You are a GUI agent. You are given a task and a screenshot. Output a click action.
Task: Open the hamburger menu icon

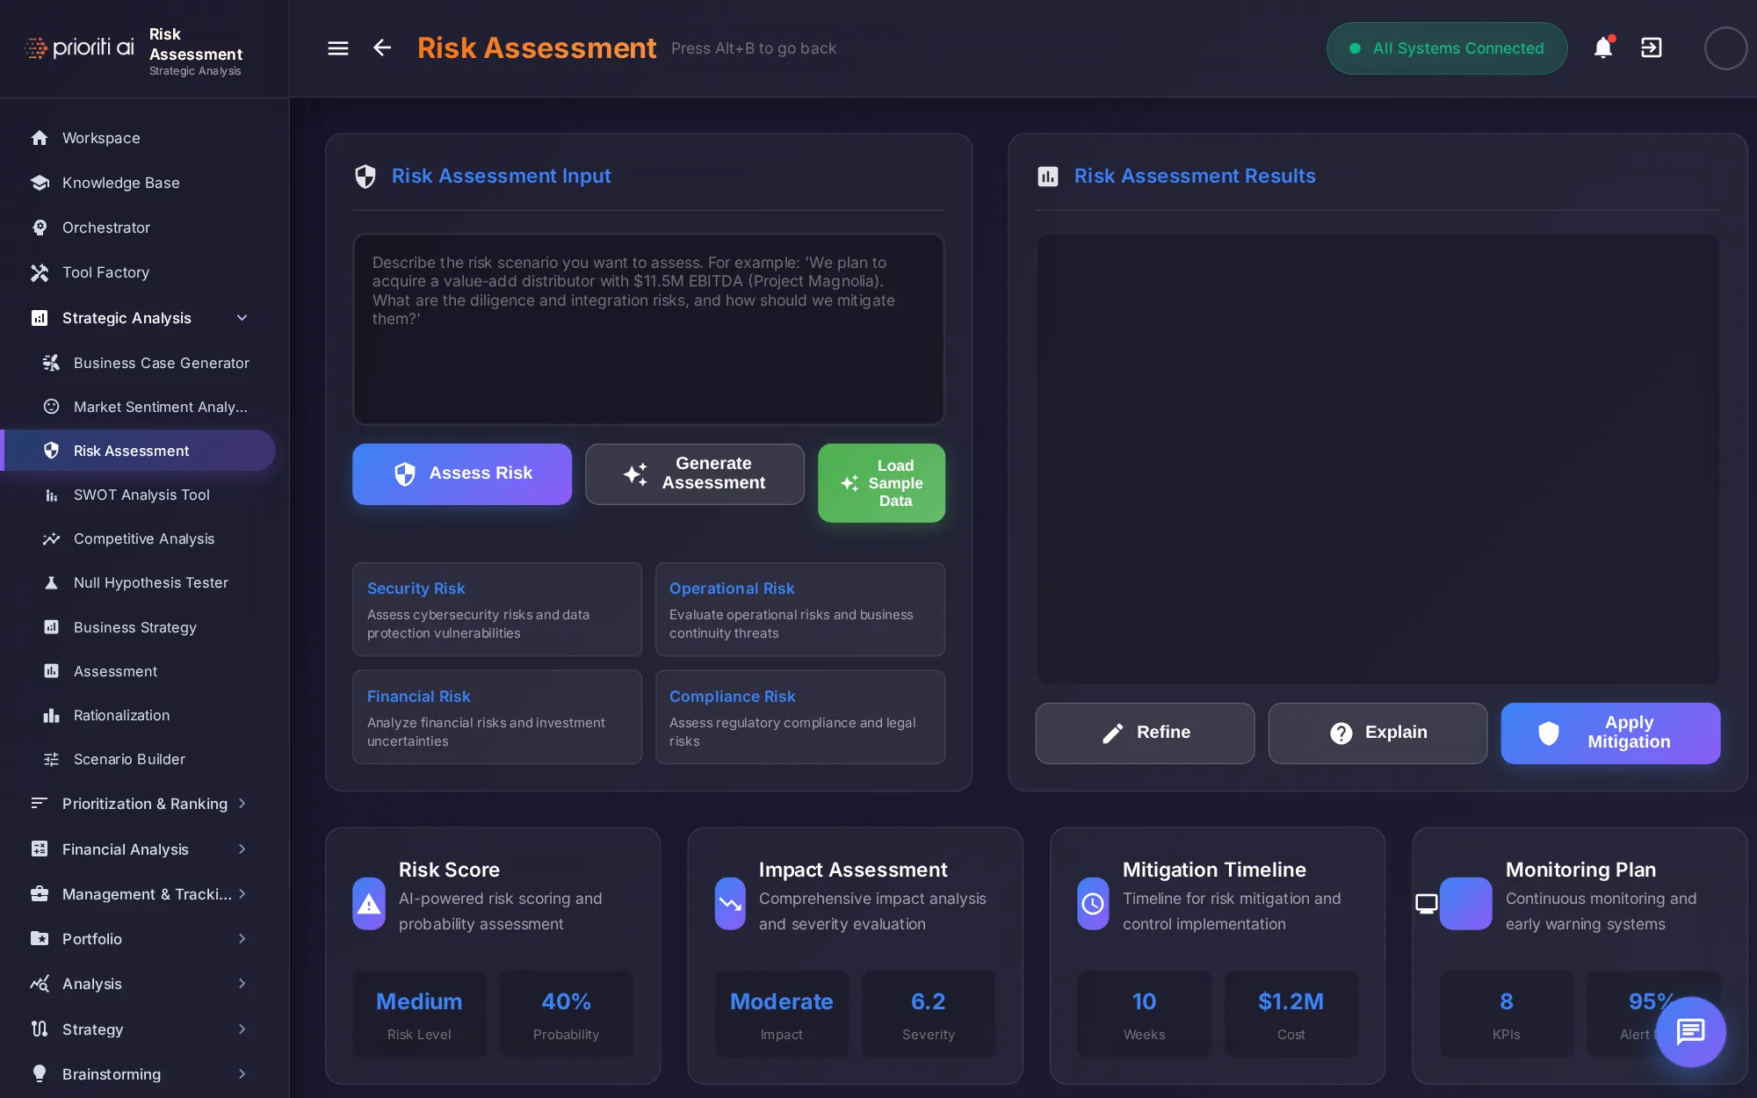[338, 48]
